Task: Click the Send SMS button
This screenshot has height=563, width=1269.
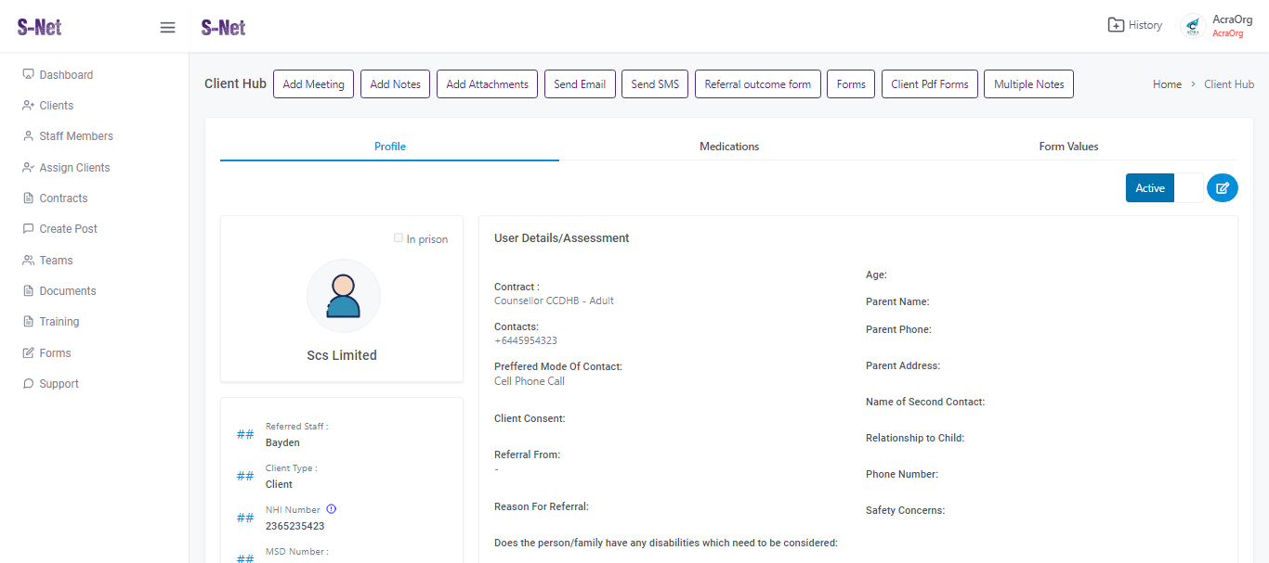Action: point(655,84)
